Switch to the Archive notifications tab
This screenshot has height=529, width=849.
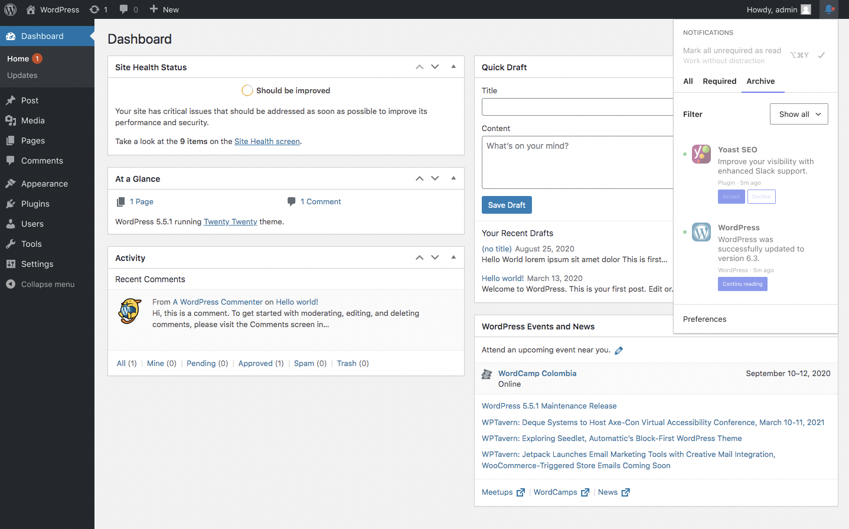[760, 81]
